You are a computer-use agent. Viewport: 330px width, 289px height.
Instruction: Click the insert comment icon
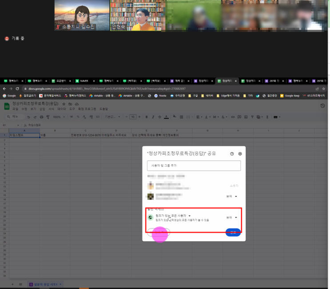tap(239, 117)
